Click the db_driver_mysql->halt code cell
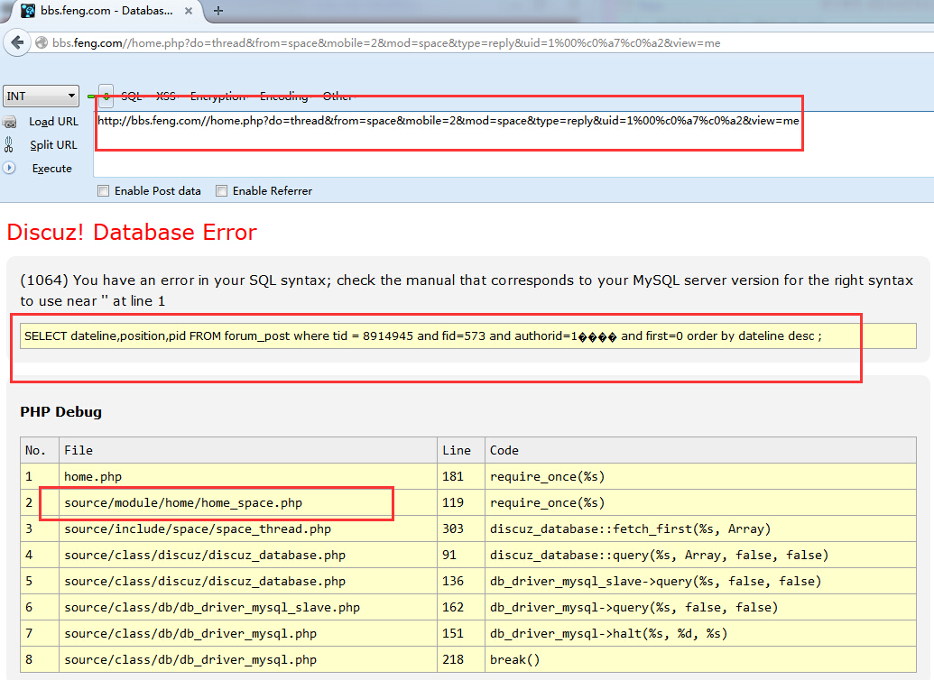This screenshot has height=680, width=934. click(700, 634)
